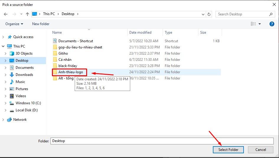Select This PC breadcrumb in address bar
The image size is (279, 158).
tap(49, 14)
